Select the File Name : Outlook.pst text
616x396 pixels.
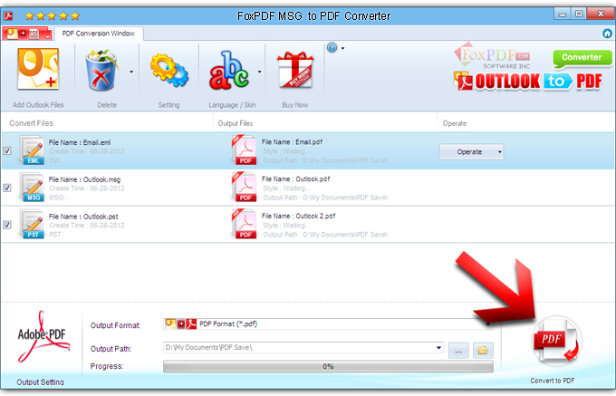(x=83, y=217)
